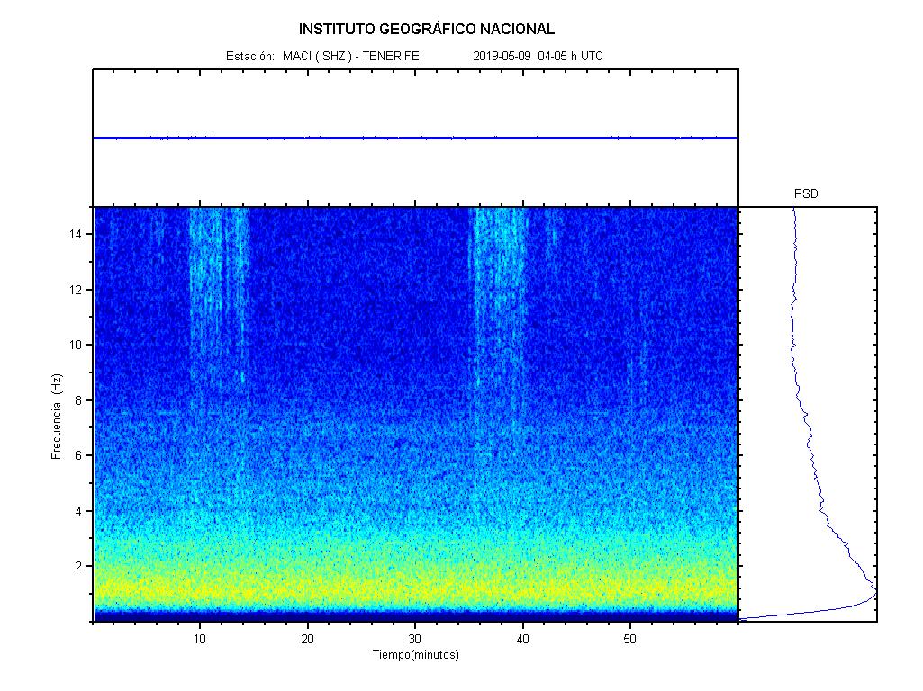Click the Frecuencia (Hz) axis title

pyautogui.click(x=57, y=417)
